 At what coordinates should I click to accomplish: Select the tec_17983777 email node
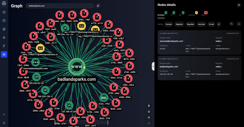tap(81, 26)
